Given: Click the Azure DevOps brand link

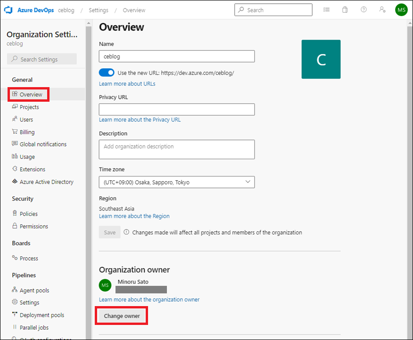Looking at the screenshot, I should tap(35, 10).
